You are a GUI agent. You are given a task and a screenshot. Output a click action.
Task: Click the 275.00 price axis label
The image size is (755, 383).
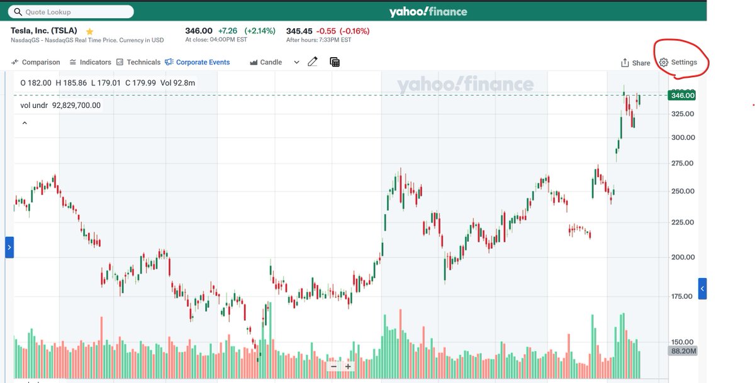[x=683, y=163]
